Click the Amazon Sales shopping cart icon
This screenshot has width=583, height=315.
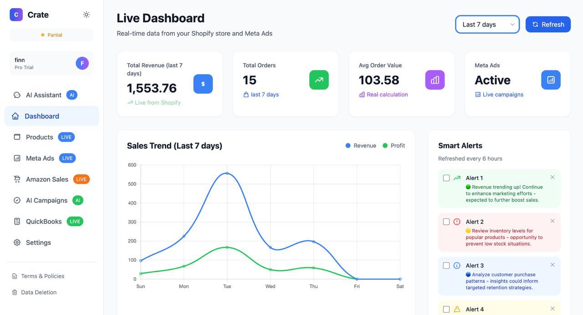(x=16, y=179)
